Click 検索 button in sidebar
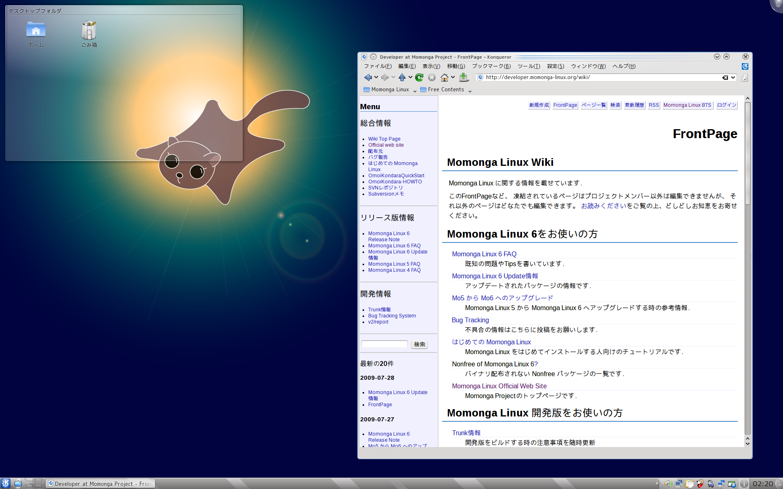 (419, 344)
